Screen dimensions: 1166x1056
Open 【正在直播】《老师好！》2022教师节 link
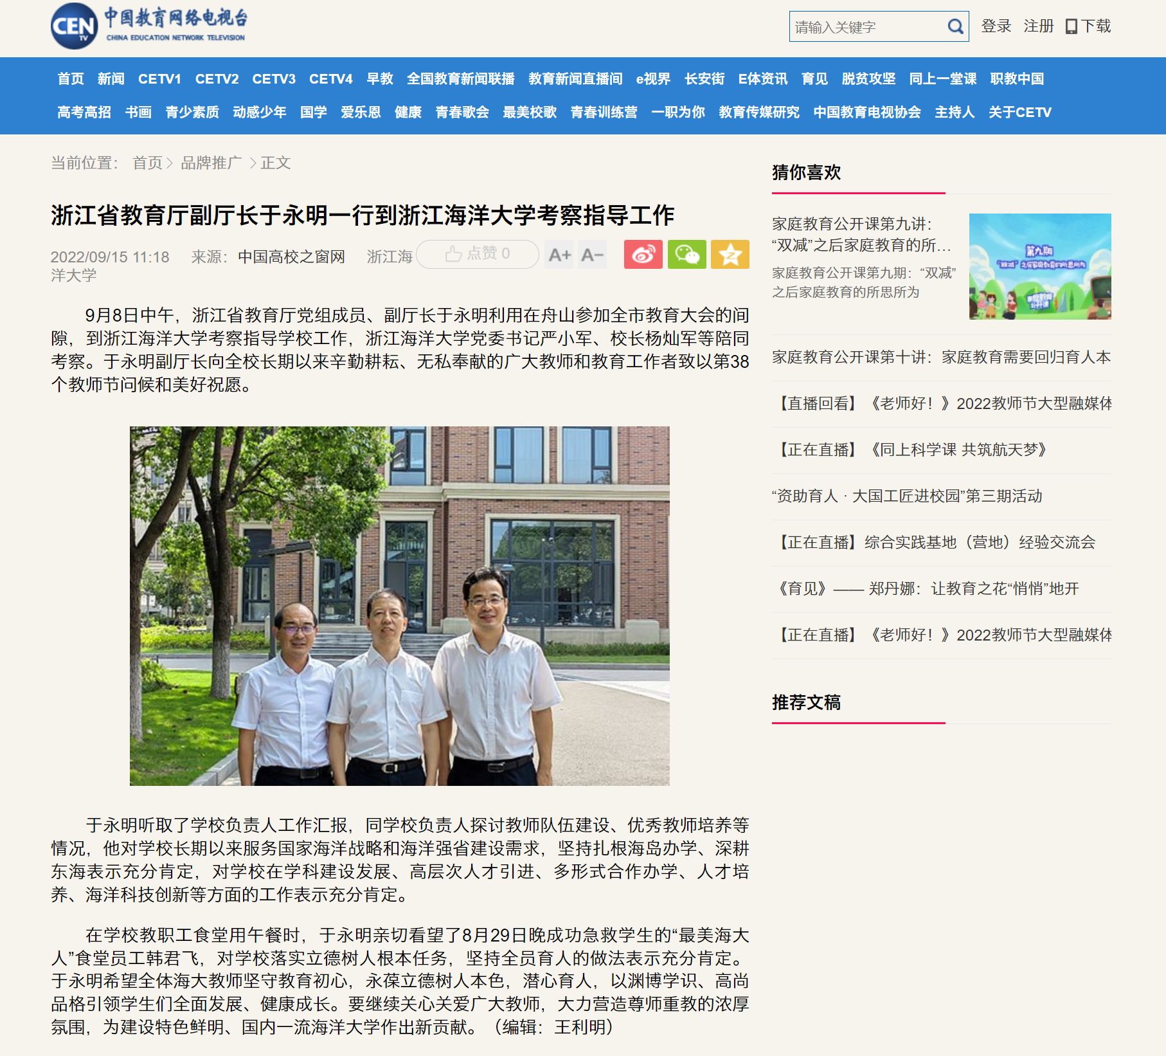[x=942, y=635]
